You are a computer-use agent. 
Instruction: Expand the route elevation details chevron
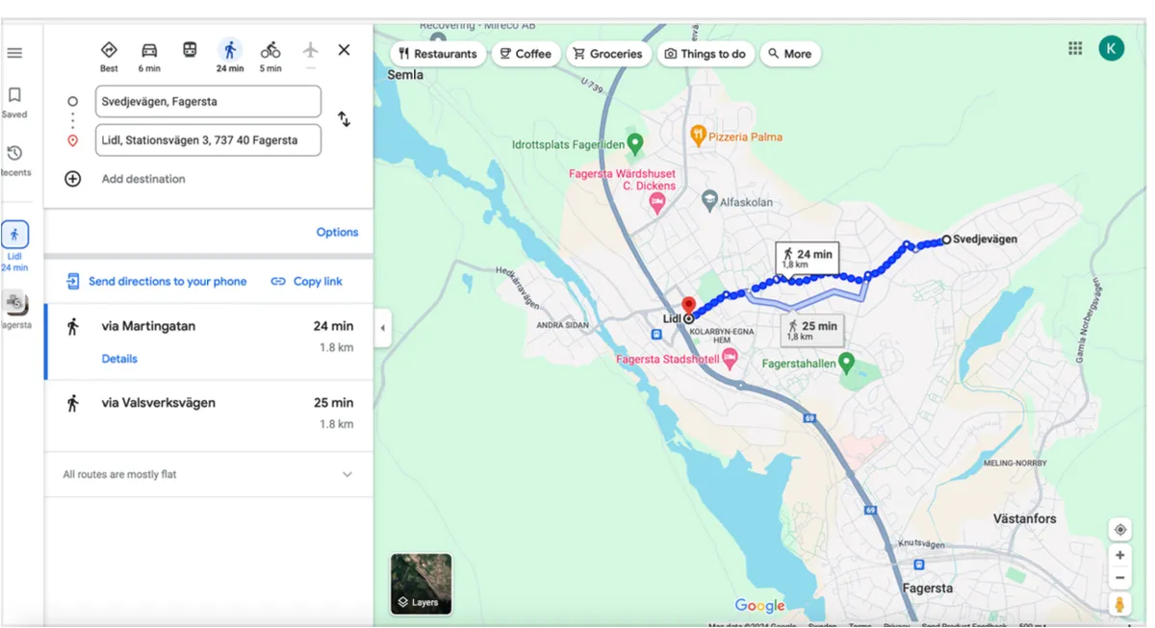click(x=347, y=474)
